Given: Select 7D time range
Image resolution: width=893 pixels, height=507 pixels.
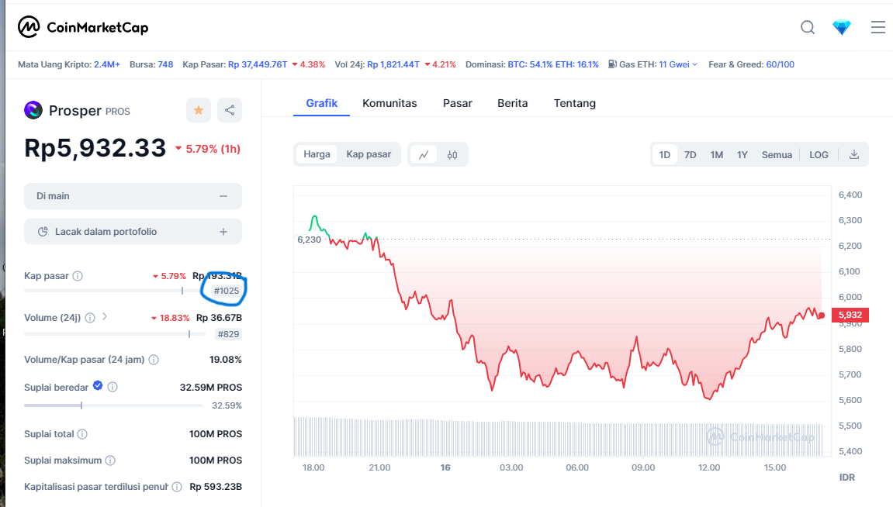Looking at the screenshot, I should point(691,155).
